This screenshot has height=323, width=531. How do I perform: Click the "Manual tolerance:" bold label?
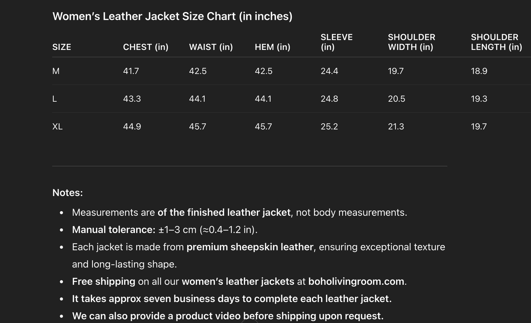(x=114, y=230)
